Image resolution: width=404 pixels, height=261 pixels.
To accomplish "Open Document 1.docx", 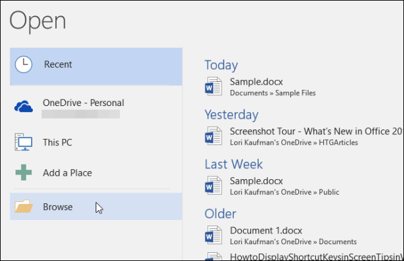I will tap(304, 235).
